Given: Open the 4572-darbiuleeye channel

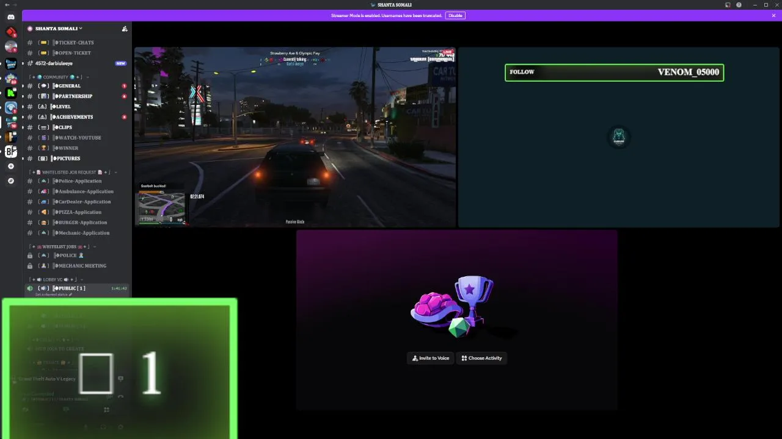Looking at the screenshot, I should pyautogui.click(x=77, y=63).
